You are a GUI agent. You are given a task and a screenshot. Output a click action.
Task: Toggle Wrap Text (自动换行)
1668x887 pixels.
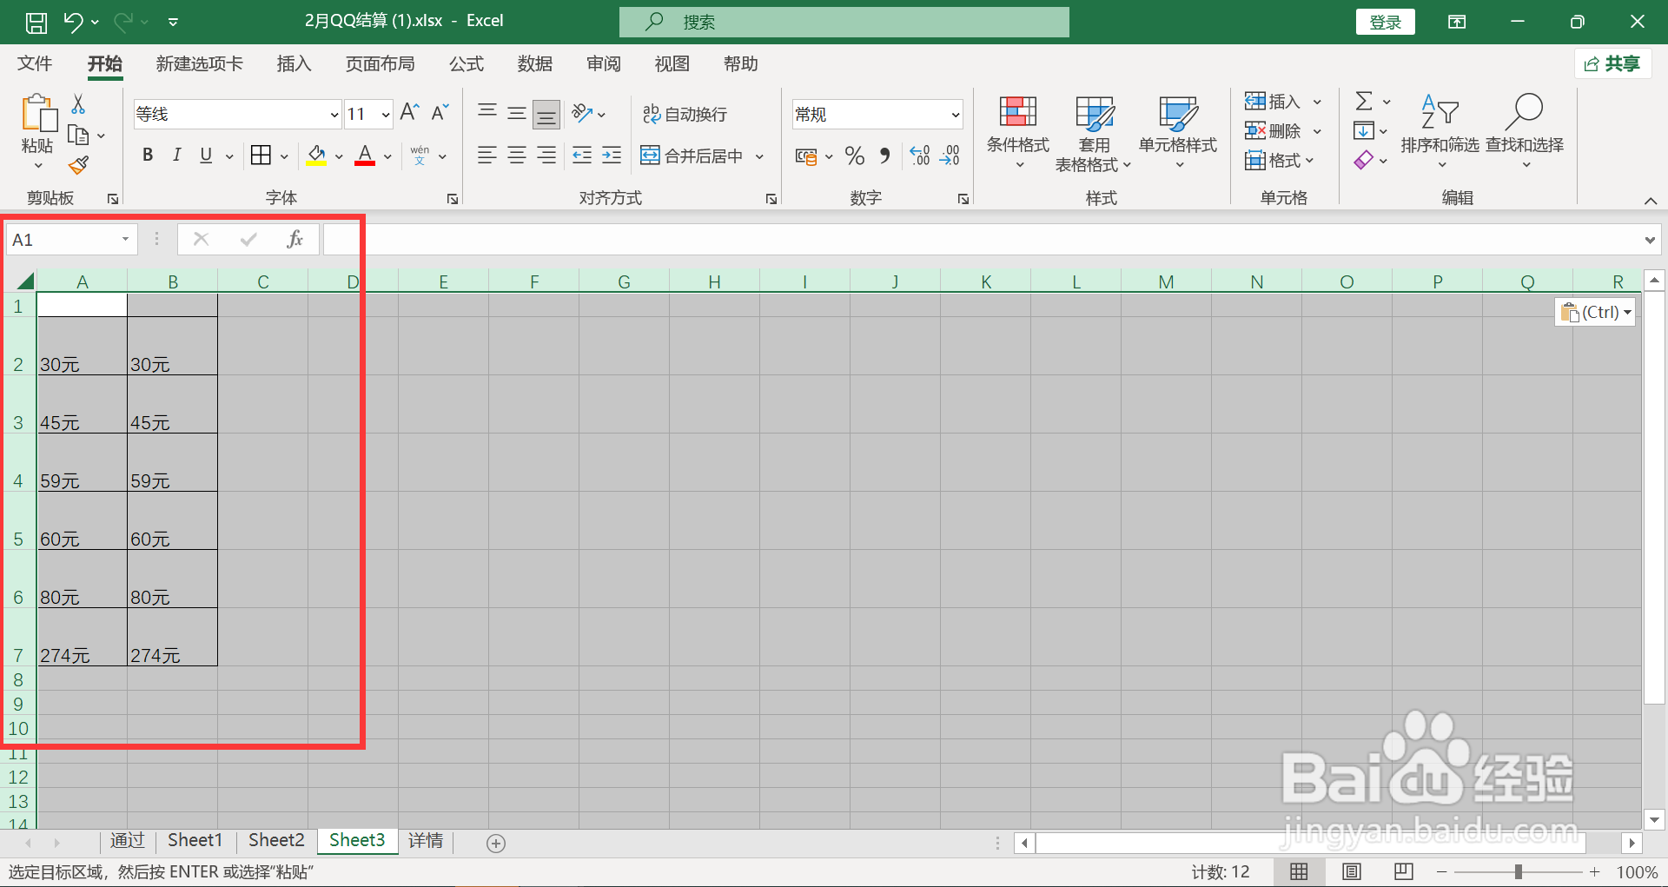click(685, 114)
